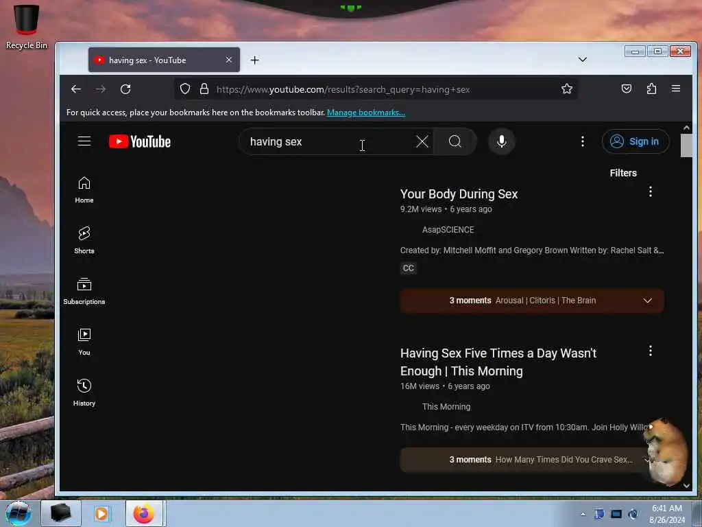
Task: Open the YouTube hamburger guide menu
Action: pyautogui.click(x=84, y=141)
